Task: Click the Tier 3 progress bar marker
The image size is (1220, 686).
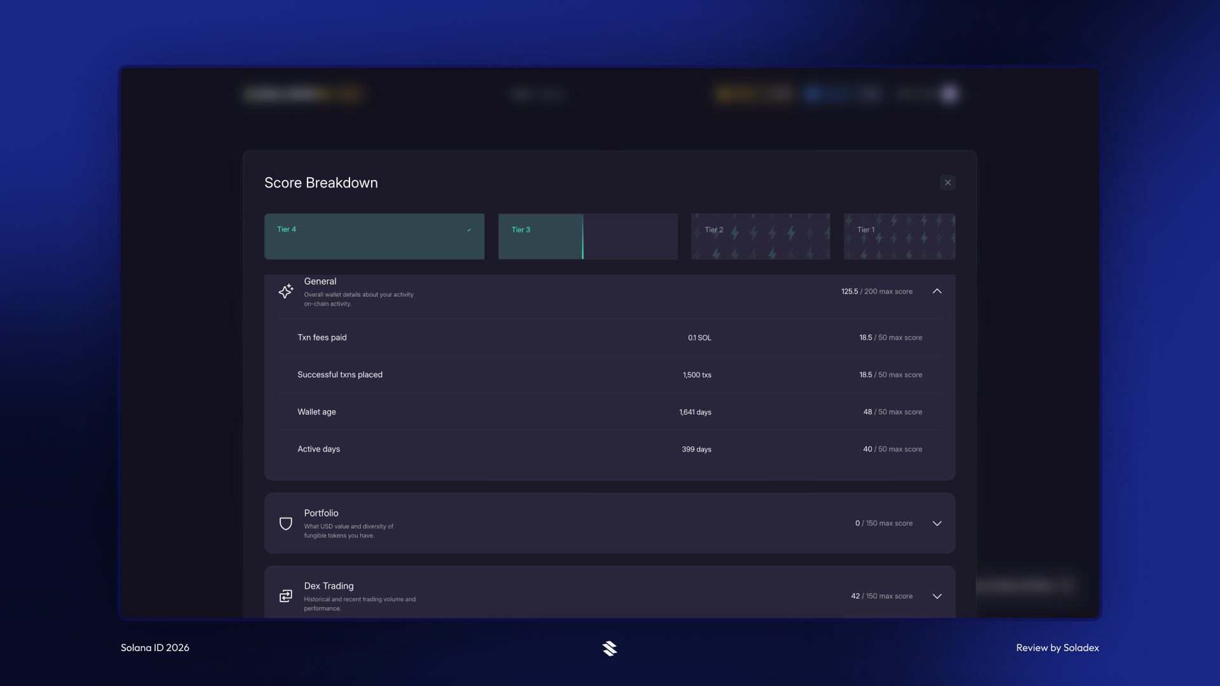Action: 582,236
